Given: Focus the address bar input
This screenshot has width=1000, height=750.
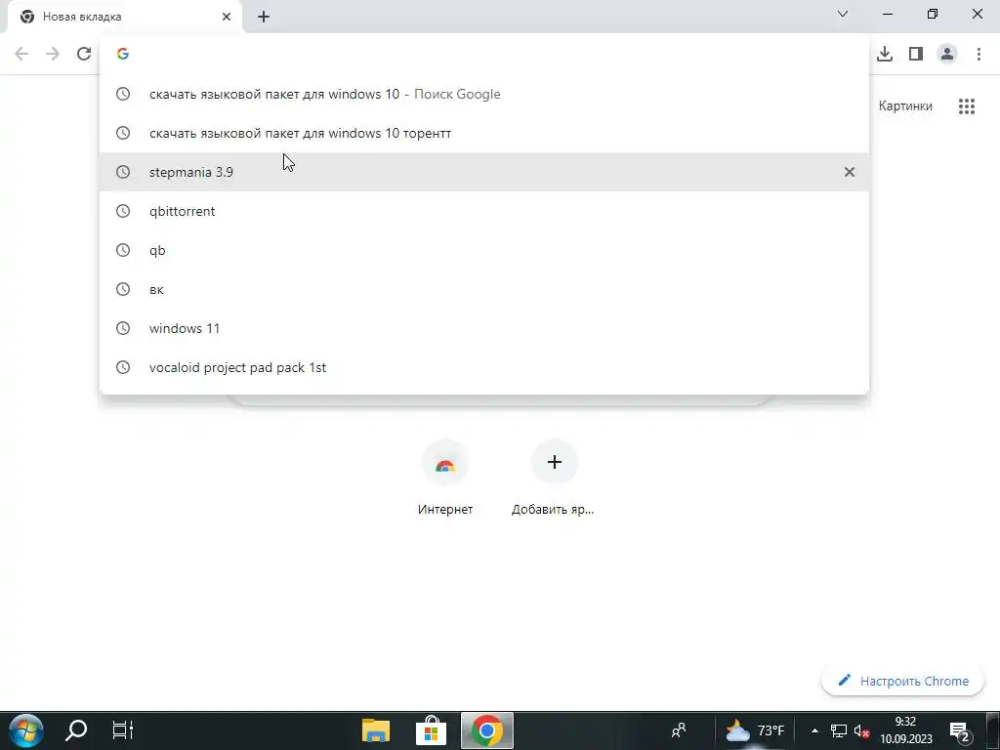Looking at the screenshot, I should (x=484, y=54).
